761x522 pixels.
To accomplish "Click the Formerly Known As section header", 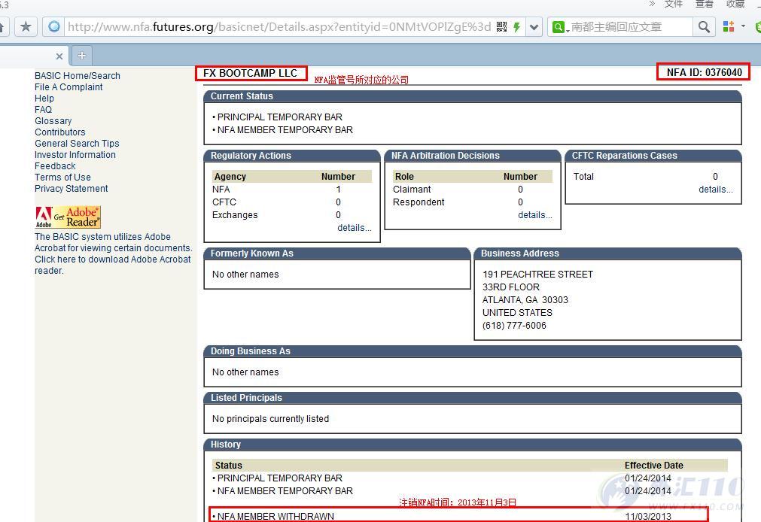I will (x=337, y=253).
